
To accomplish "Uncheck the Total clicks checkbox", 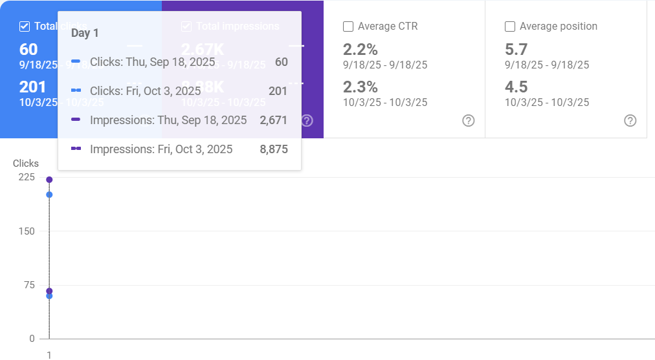I will pyautogui.click(x=25, y=26).
